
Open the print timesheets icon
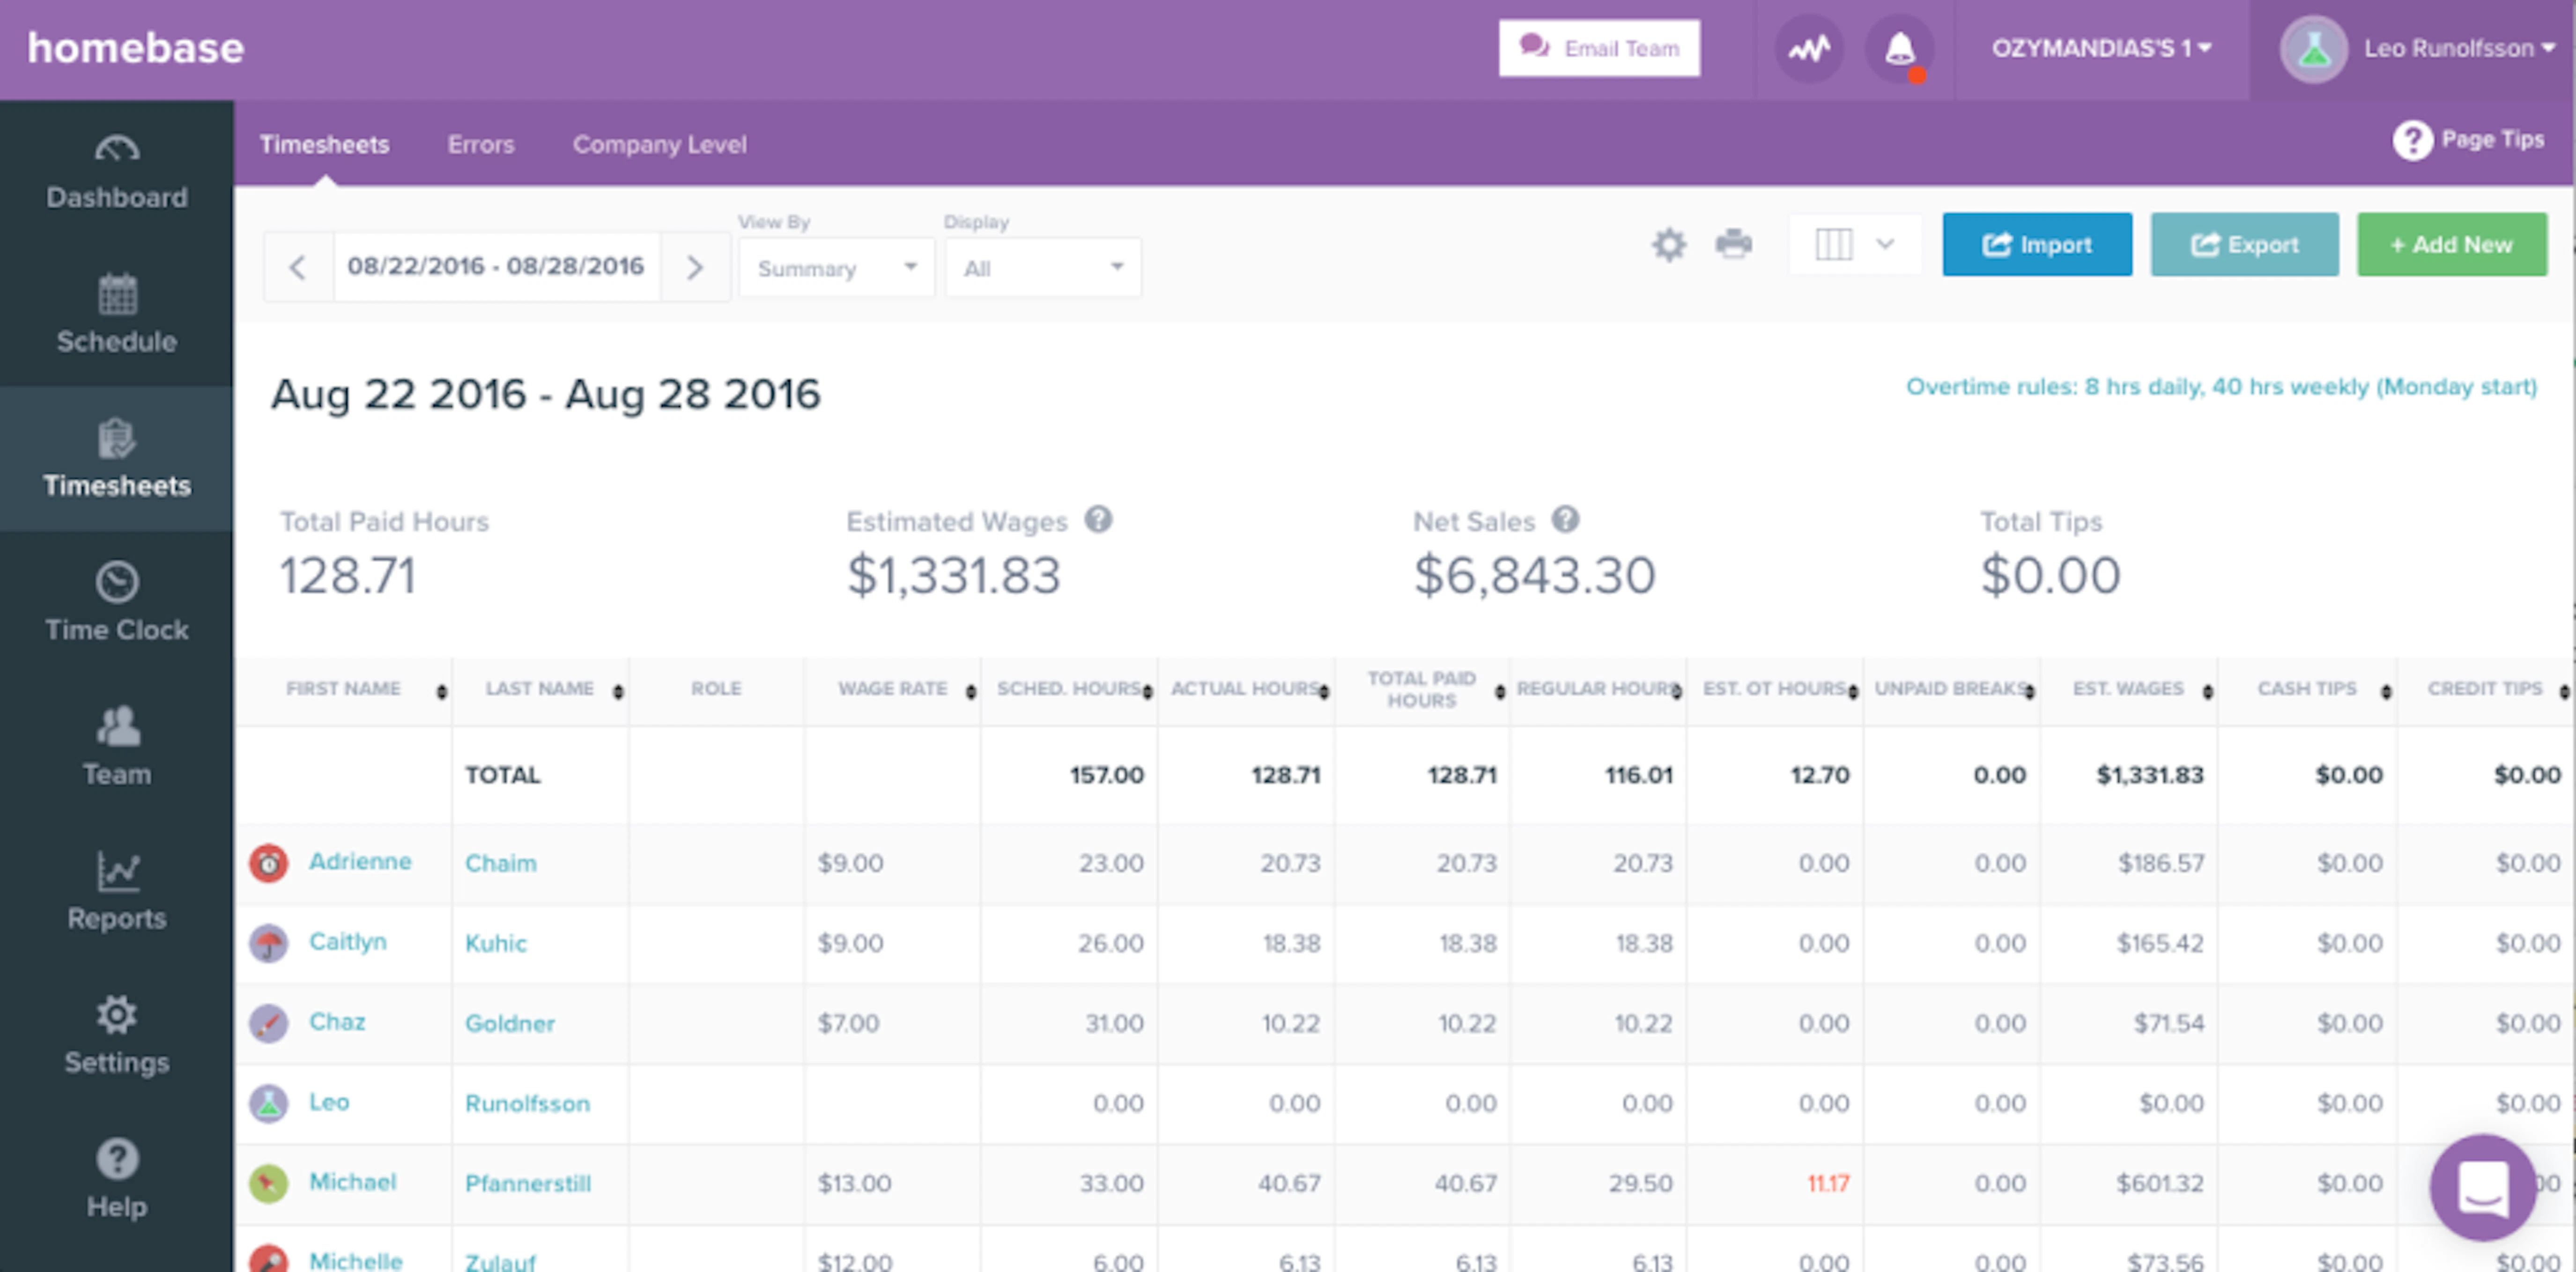(1733, 244)
